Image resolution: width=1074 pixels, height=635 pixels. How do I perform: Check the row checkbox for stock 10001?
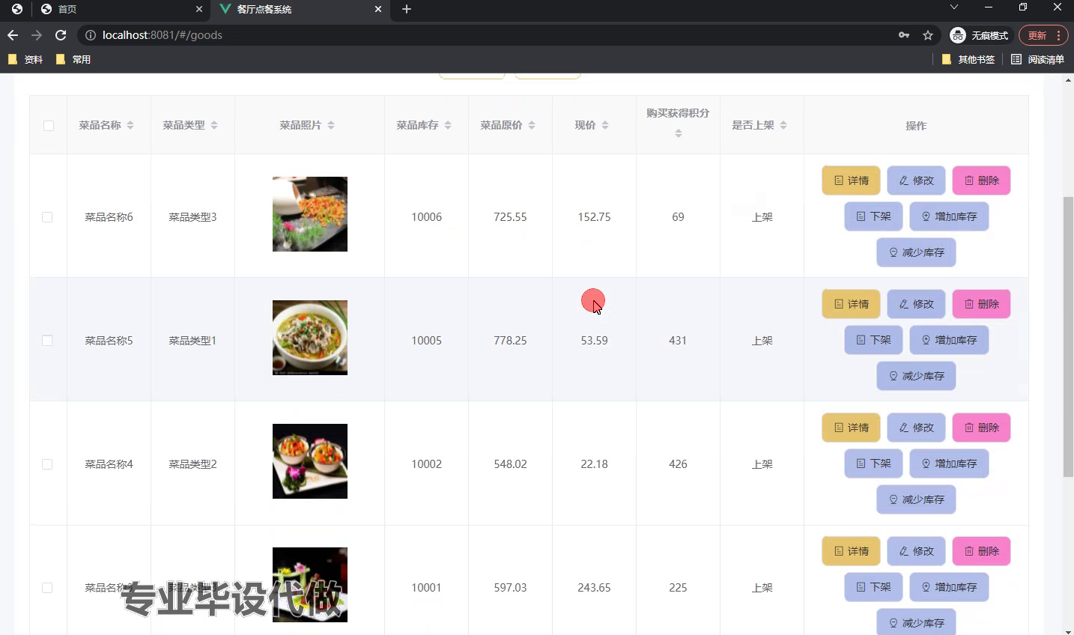pyautogui.click(x=47, y=588)
